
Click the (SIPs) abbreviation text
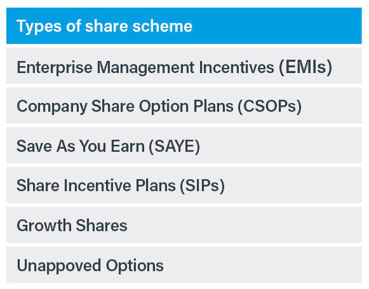click(202, 186)
